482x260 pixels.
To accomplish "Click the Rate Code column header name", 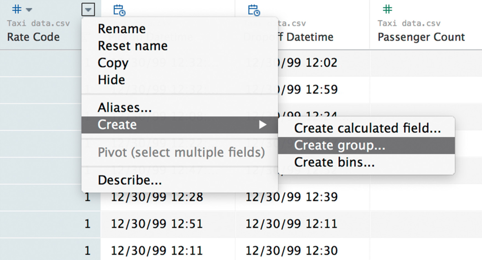I will (33, 37).
